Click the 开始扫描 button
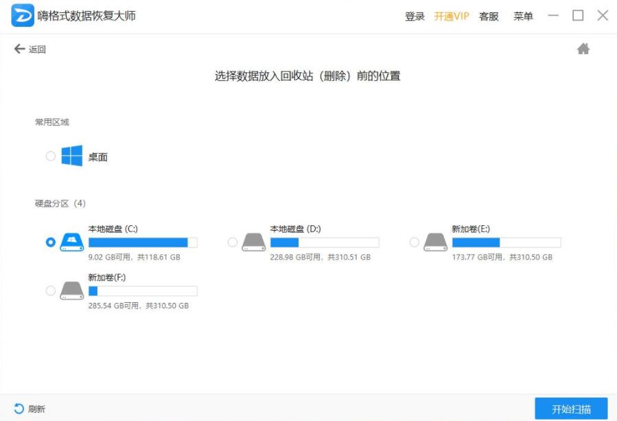 click(x=571, y=409)
